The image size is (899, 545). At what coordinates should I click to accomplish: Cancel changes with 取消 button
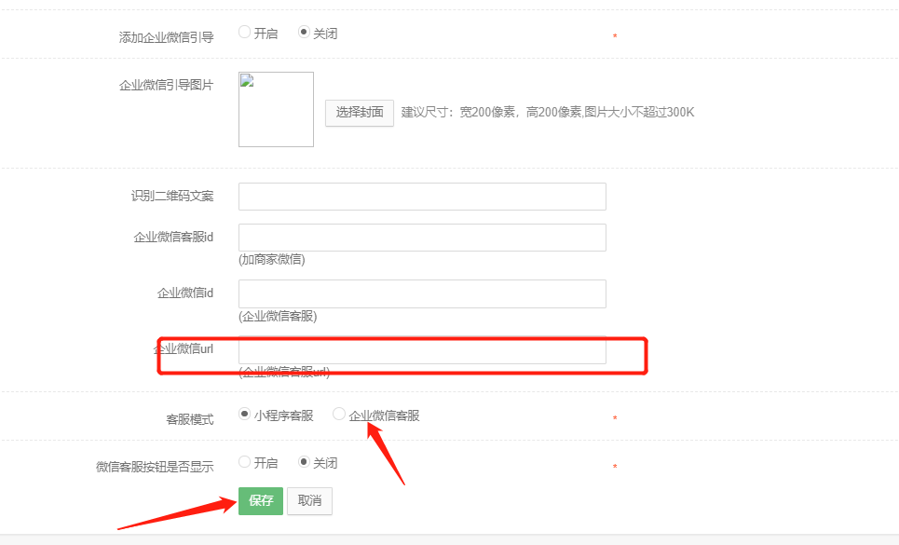309,501
